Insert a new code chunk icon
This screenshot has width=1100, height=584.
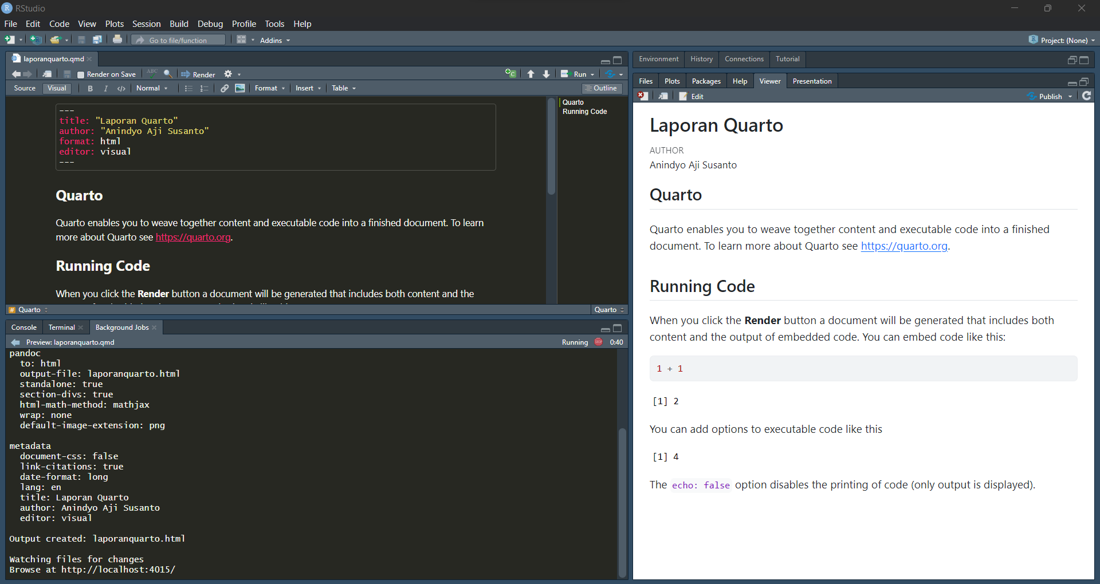(x=510, y=74)
